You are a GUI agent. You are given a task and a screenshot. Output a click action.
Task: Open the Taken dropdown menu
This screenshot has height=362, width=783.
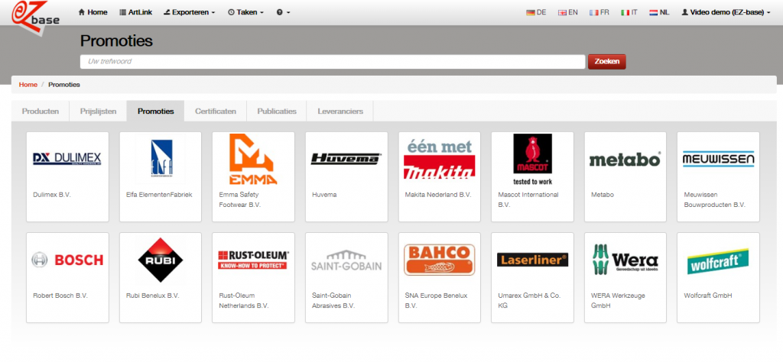(x=245, y=12)
